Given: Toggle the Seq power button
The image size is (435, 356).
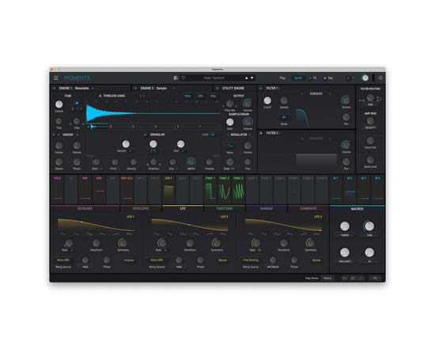Looking at the screenshot, I should pos(325,78).
